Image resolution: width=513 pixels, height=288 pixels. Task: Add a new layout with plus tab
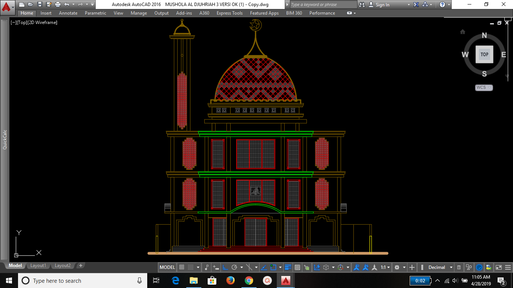coord(80,265)
